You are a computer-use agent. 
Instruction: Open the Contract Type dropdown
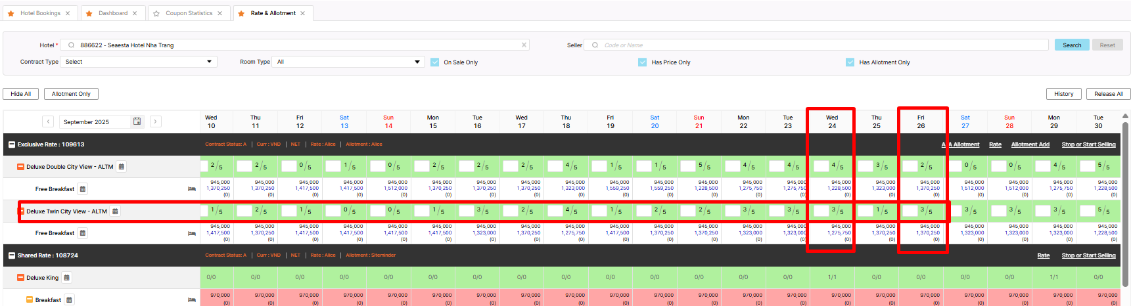139,62
